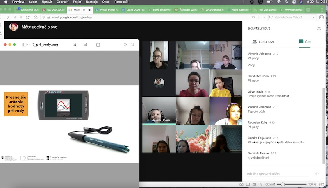Open Škola na webe tab

click(186, 10)
